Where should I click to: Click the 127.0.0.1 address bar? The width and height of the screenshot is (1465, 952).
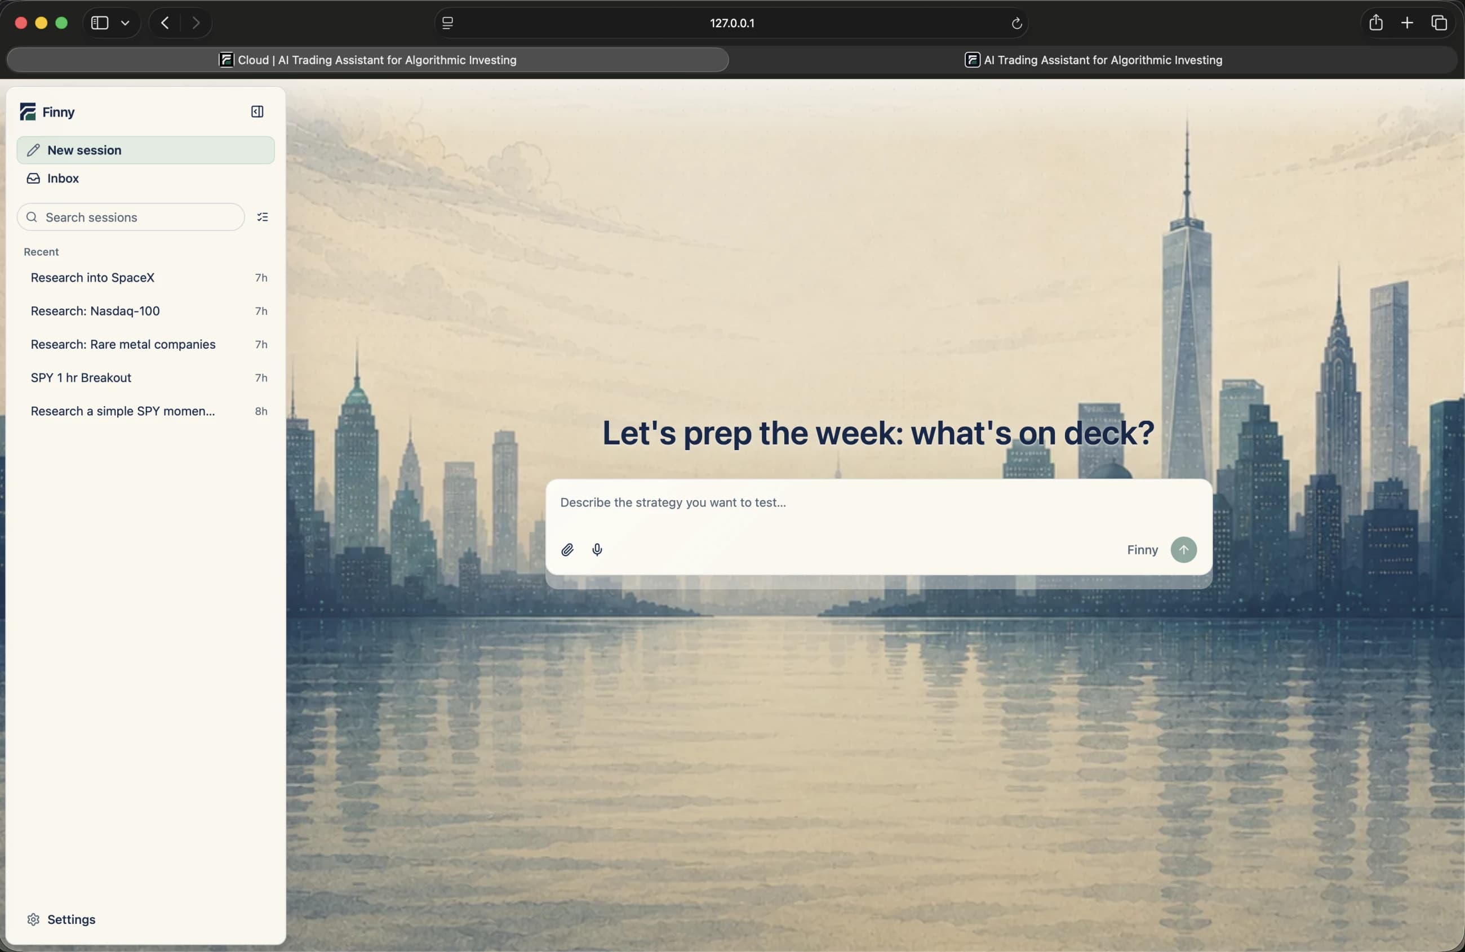click(732, 23)
